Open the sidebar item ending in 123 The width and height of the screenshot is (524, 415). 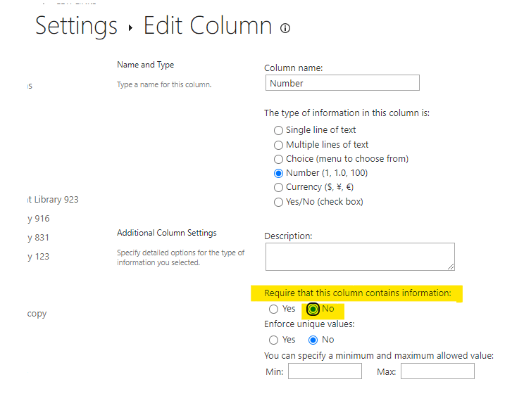(x=39, y=257)
